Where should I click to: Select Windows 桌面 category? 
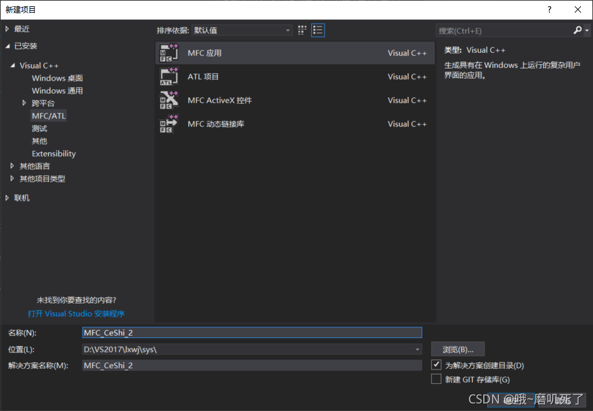coord(57,78)
